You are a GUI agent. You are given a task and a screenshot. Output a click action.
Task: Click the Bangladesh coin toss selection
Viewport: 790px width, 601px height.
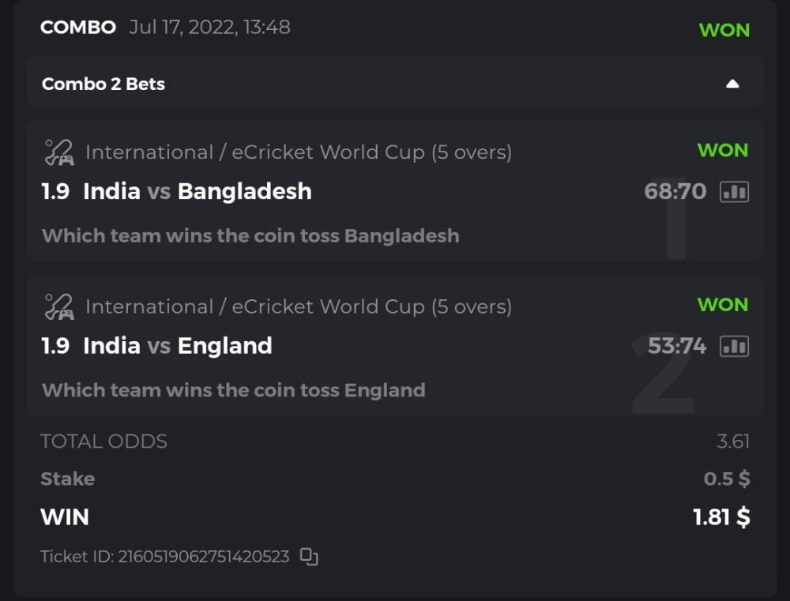[x=250, y=235]
